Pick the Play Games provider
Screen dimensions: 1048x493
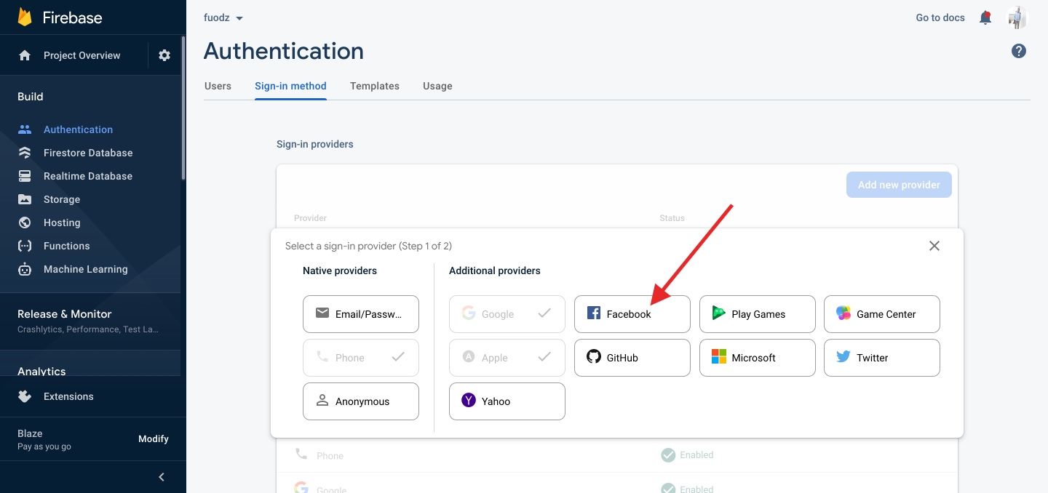(757, 314)
